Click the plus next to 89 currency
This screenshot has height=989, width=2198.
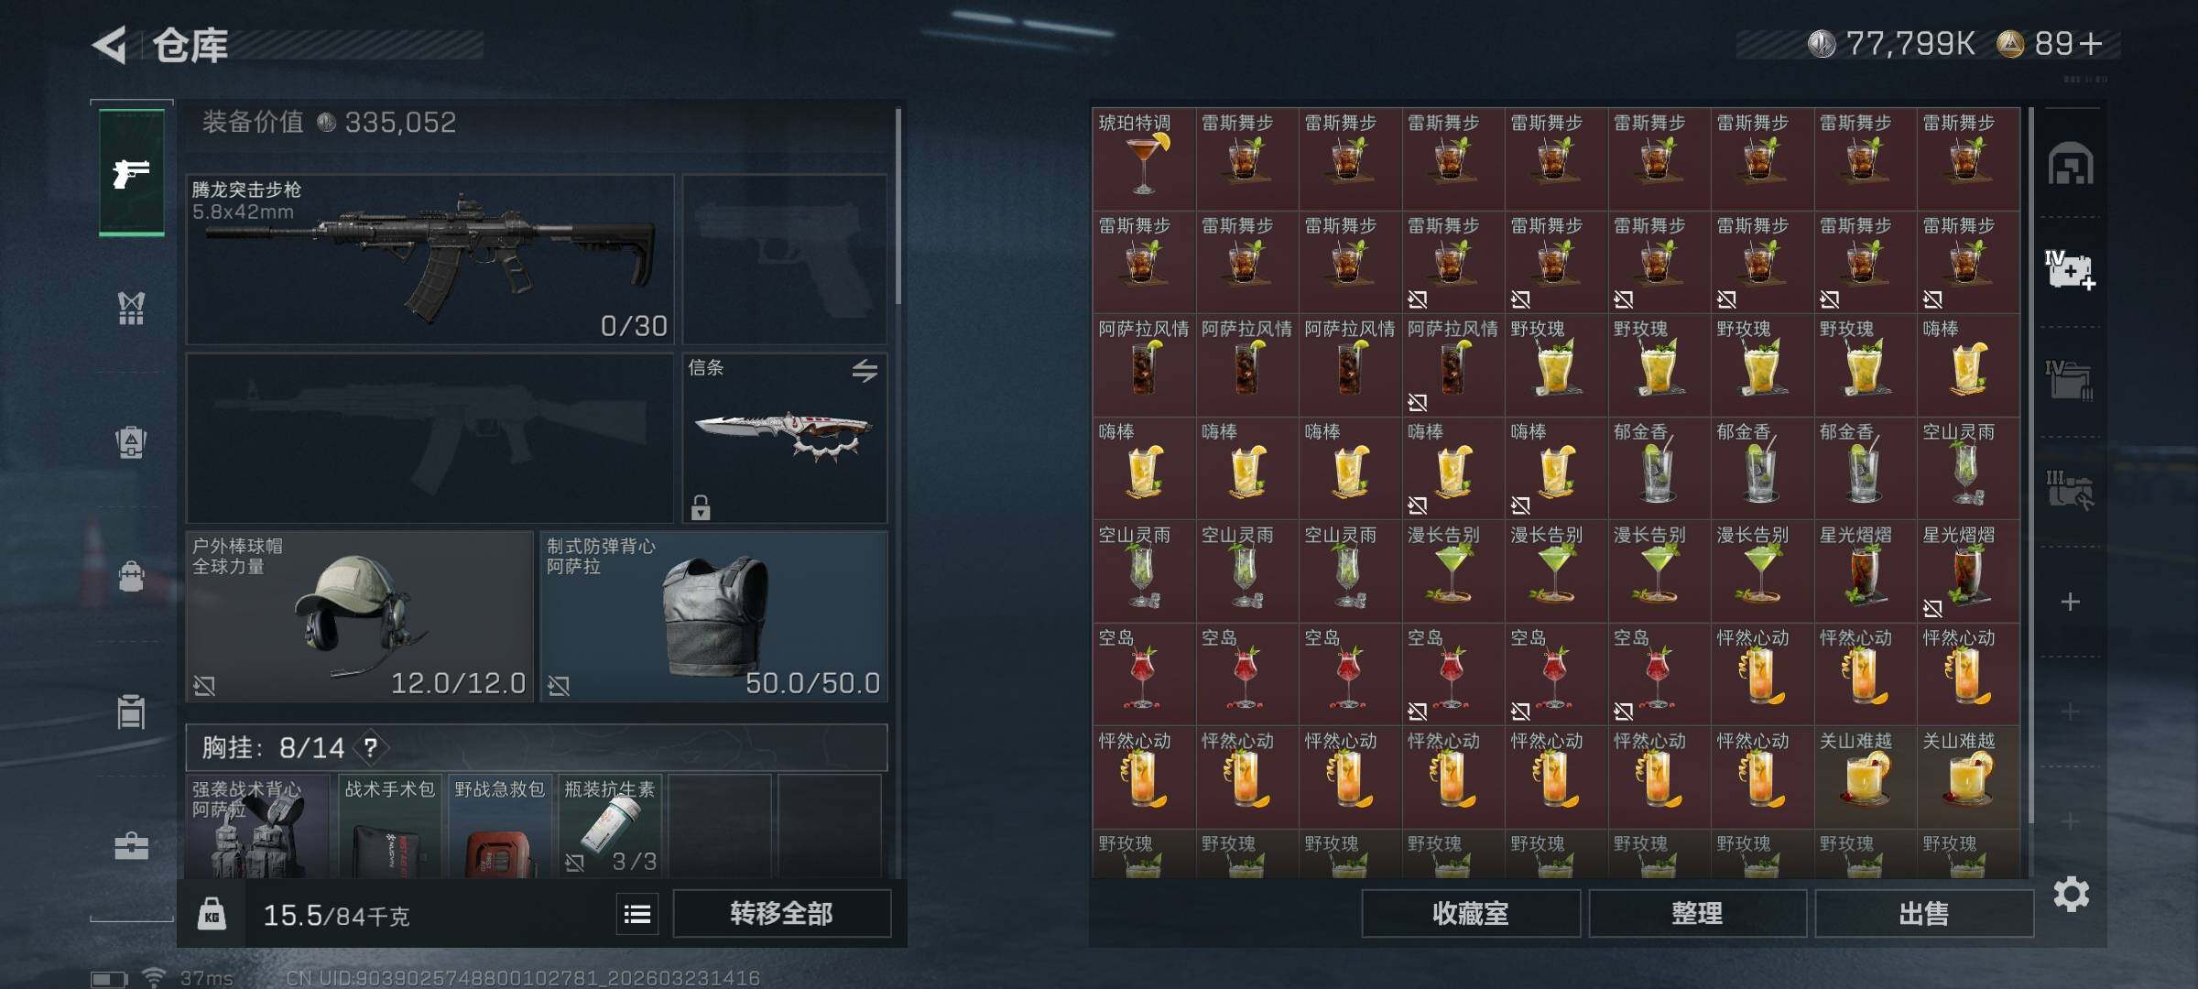tap(2091, 43)
